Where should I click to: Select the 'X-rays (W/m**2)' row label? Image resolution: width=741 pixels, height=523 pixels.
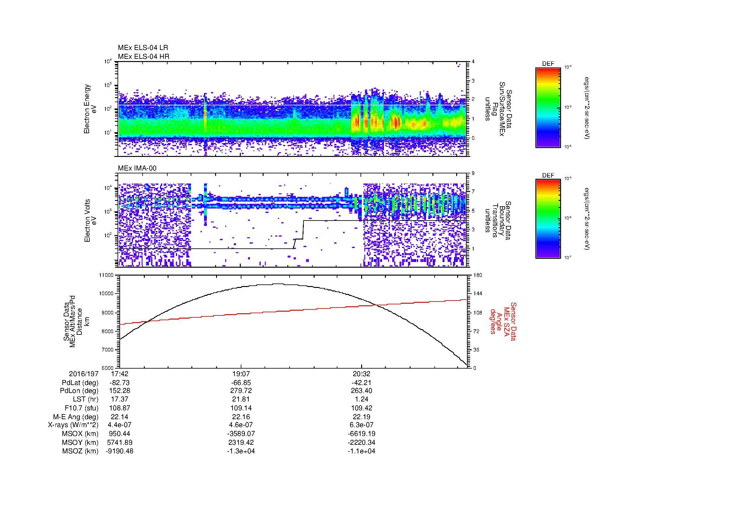click(73, 425)
